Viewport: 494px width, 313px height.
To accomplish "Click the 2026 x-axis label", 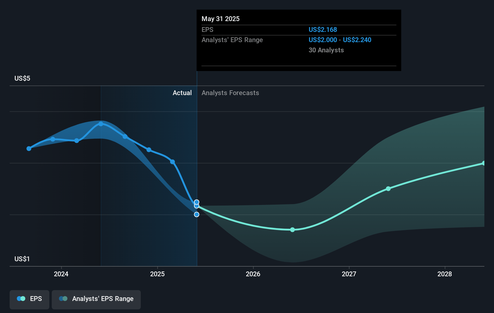I will click(x=253, y=274).
